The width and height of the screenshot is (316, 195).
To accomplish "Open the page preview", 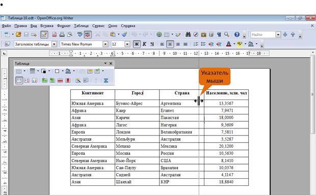I will tap(70, 35).
